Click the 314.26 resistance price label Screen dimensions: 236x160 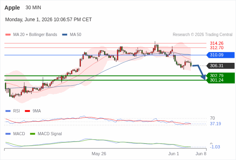coord(217,43)
